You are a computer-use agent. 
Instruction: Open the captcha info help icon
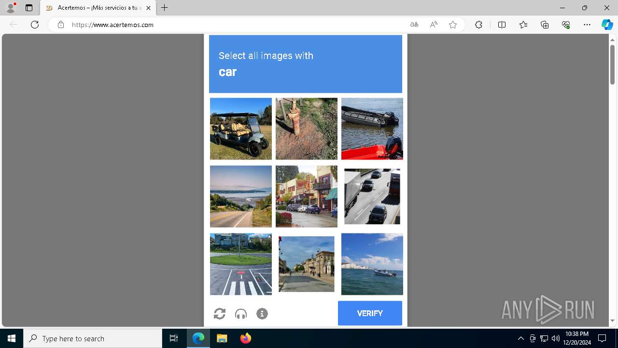262,314
